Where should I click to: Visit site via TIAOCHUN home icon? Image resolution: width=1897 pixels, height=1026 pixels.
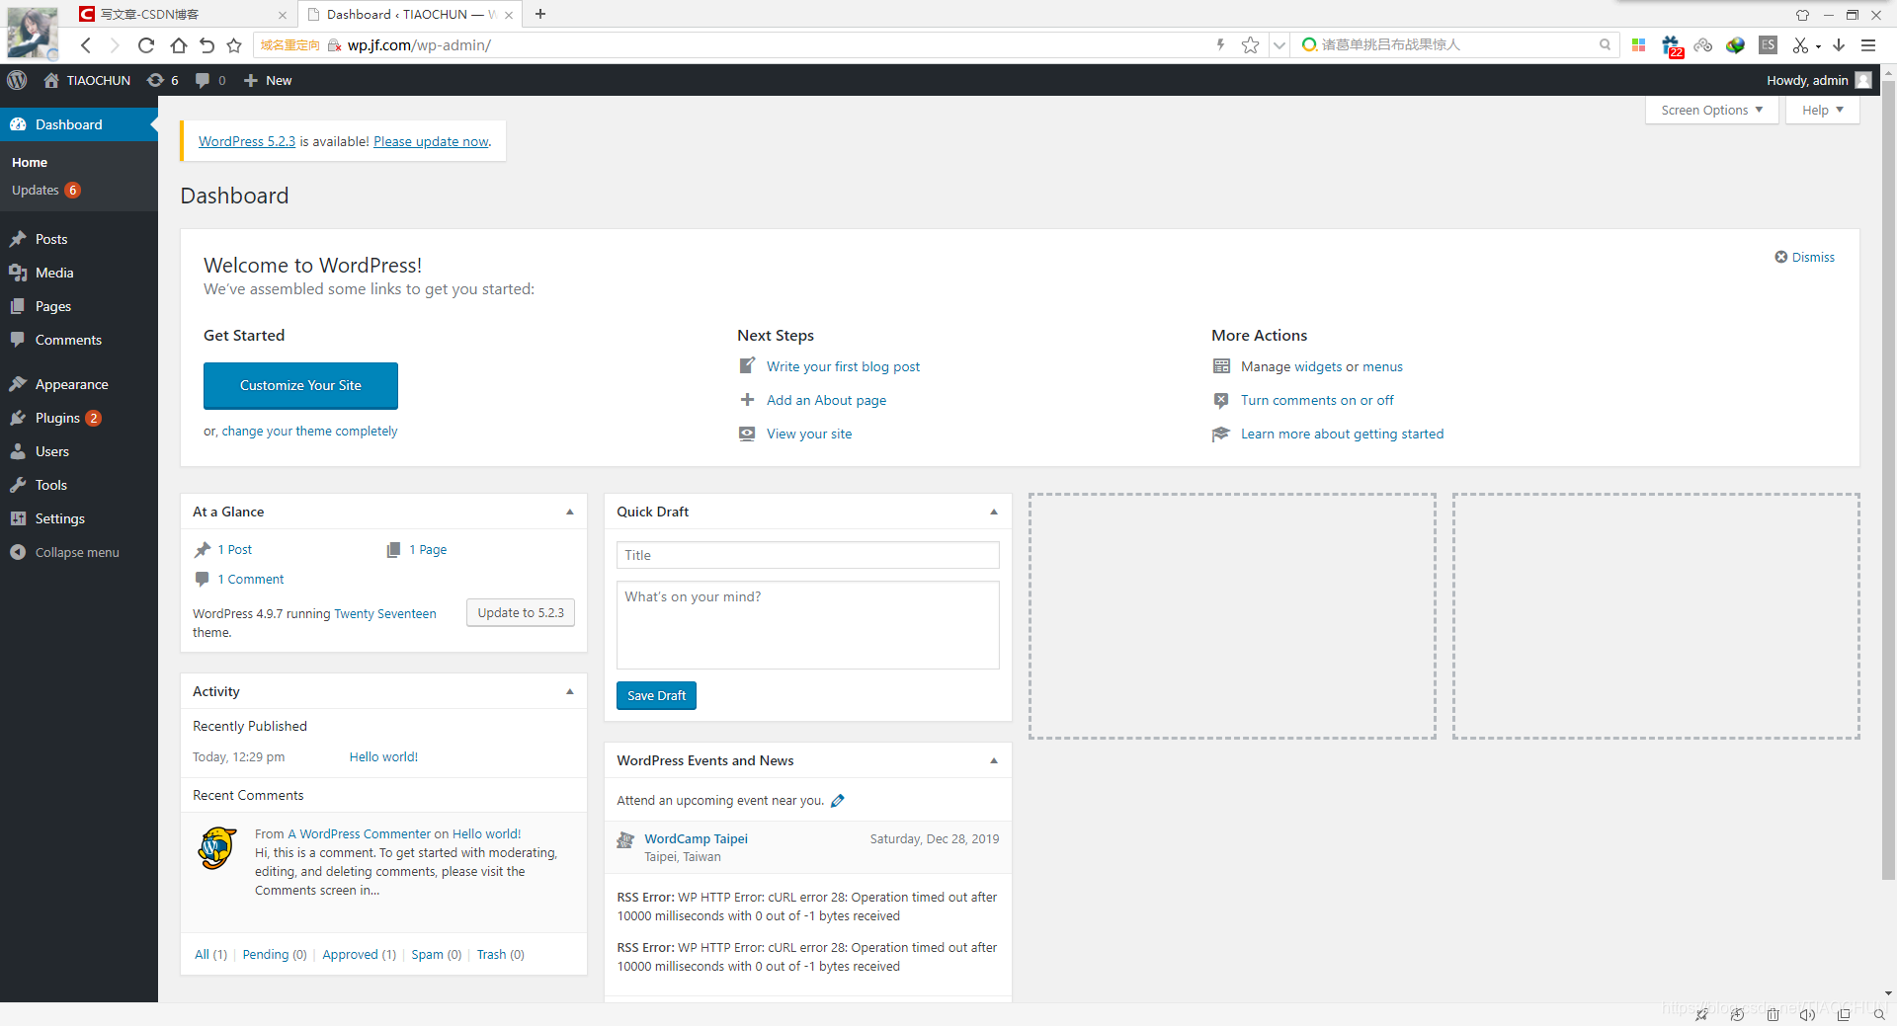coord(87,80)
